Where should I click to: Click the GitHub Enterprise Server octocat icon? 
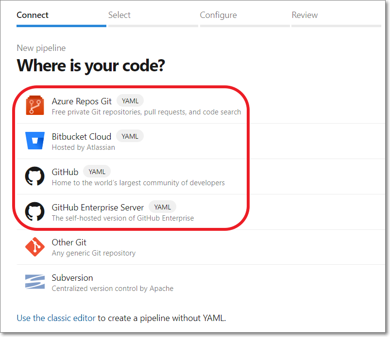click(x=35, y=211)
